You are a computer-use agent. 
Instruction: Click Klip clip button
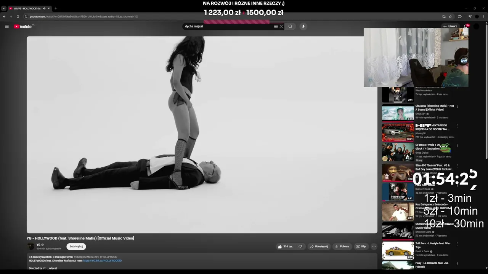coord(361,247)
